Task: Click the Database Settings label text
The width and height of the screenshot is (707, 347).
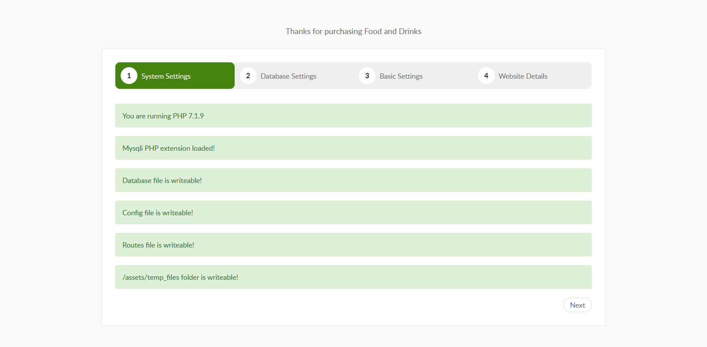Action: [289, 76]
